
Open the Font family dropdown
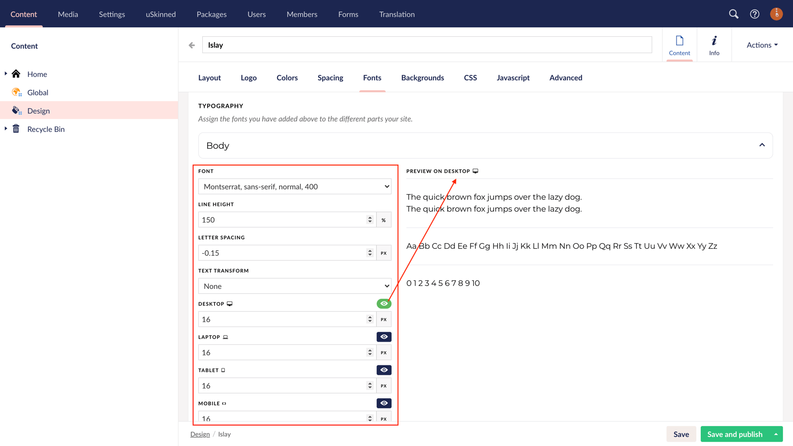click(x=294, y=186)
